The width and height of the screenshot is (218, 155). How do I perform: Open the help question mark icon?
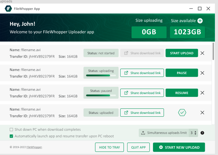[202, 133]
